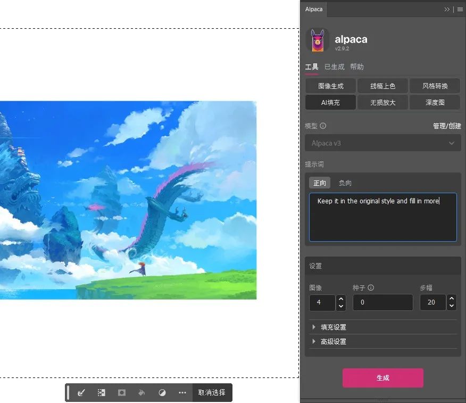
Task: Click the alpaca logo in the panel
Action: click(x=318, y=40)
